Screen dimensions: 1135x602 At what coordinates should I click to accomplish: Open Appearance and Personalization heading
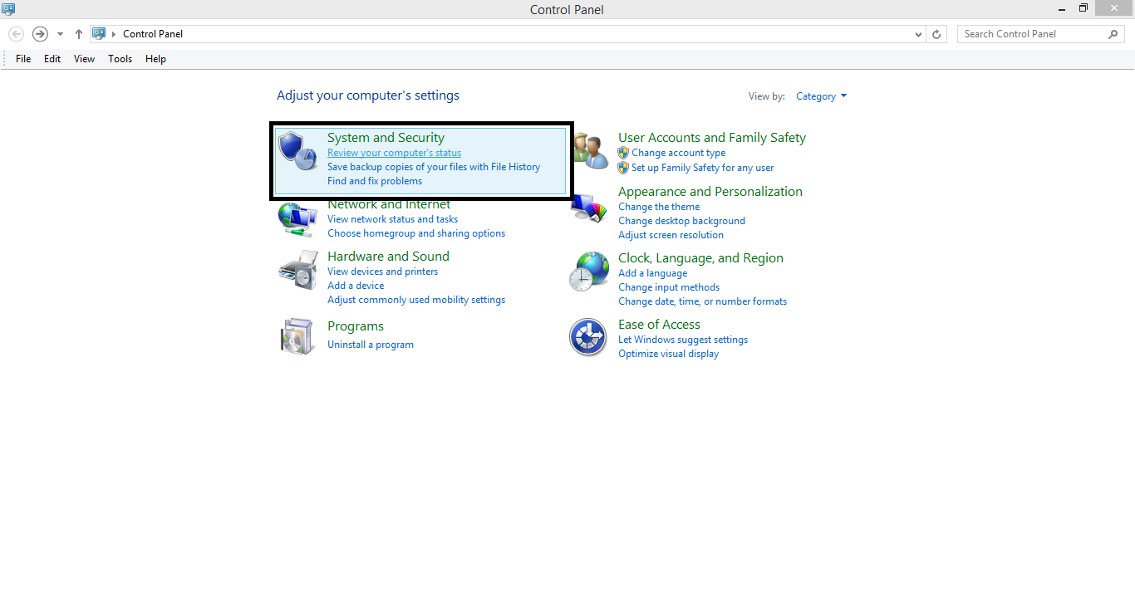point(710,192)
